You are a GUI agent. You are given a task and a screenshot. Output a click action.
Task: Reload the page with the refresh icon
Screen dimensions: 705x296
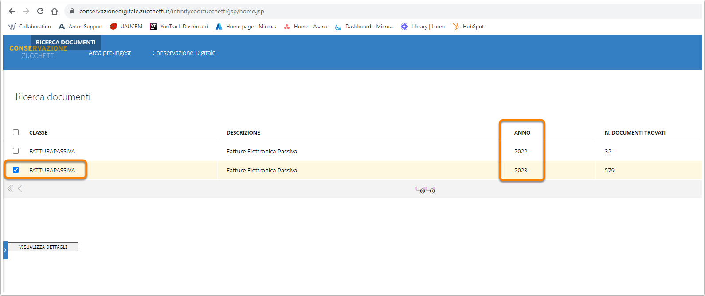(x=40, y=11)
